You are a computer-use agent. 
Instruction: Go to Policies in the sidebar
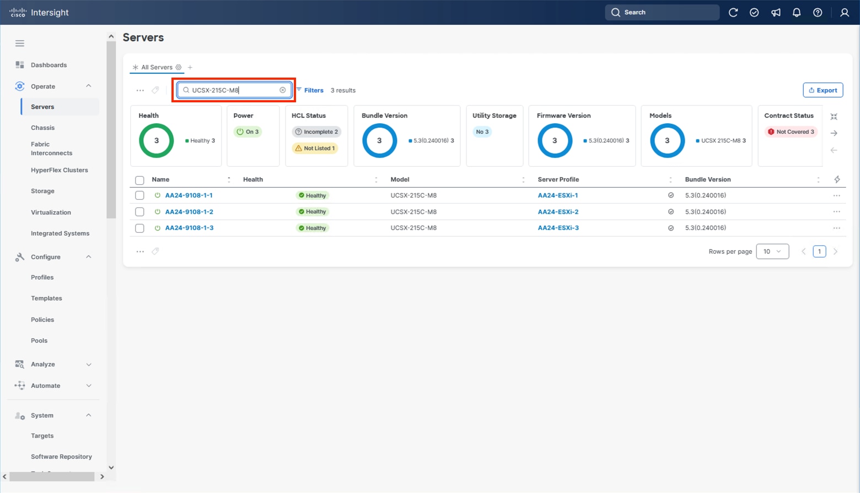click(42, 320)
